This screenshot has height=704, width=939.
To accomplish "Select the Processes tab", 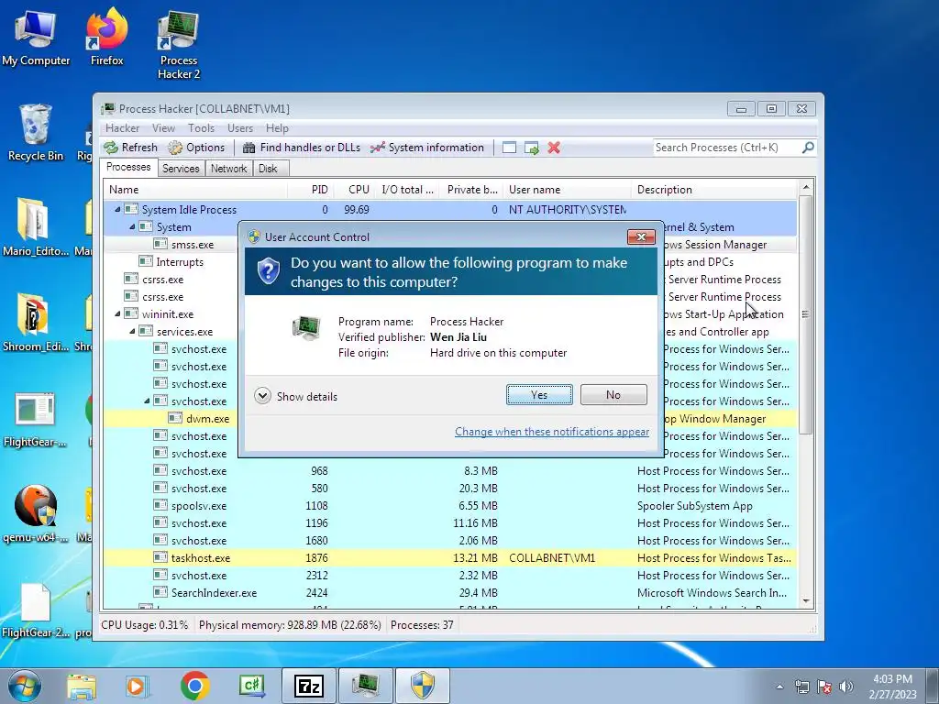I will point(128,167).
